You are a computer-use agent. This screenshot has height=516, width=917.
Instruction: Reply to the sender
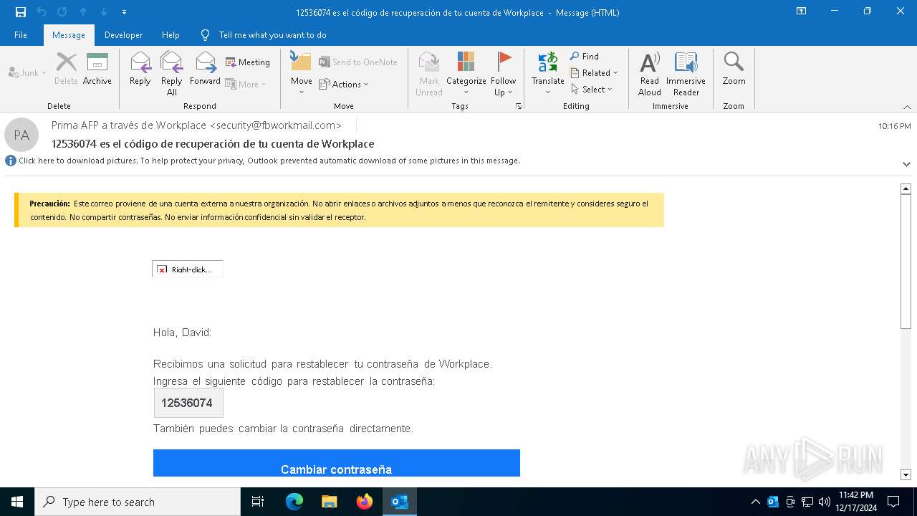[140, 69]
